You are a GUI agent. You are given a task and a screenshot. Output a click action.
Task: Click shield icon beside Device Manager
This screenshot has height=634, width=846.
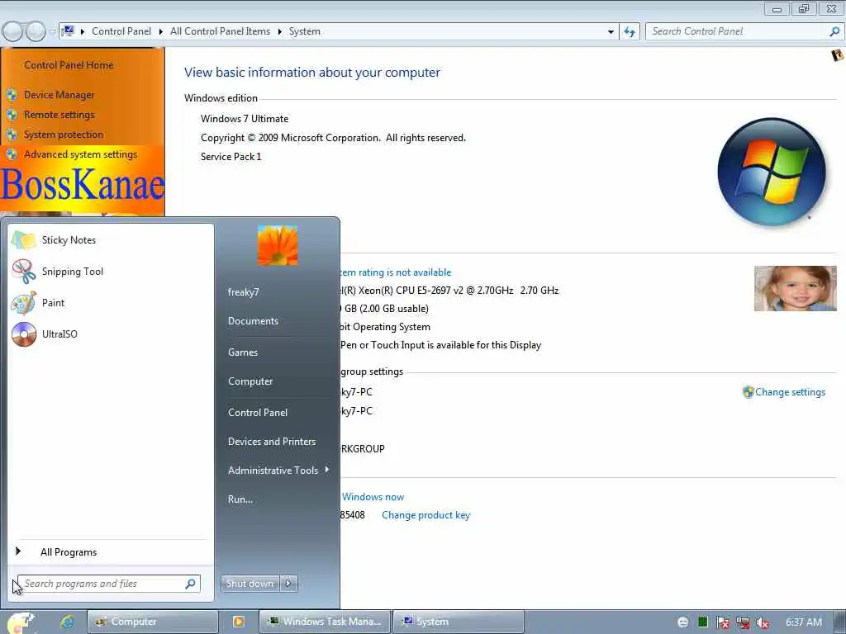(12, 95)
